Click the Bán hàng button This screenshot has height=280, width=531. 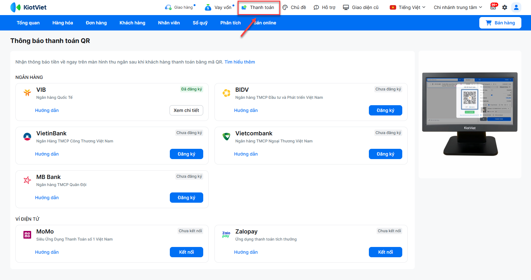tap(500, 23)
